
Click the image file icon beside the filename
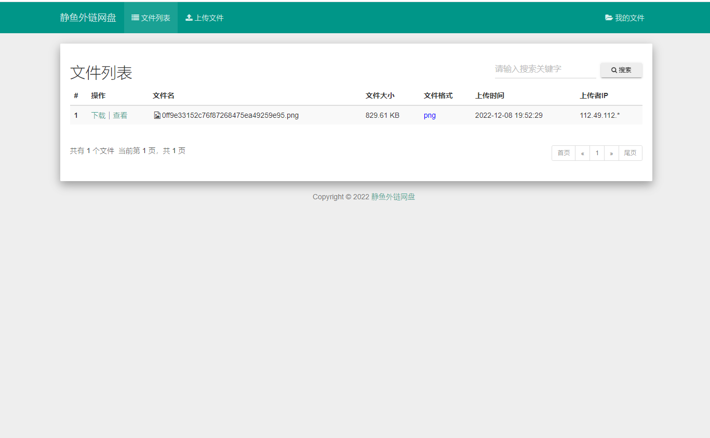click(x=157, y=115)
